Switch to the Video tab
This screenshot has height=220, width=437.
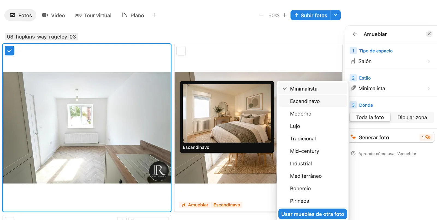(x=54, y=15)
